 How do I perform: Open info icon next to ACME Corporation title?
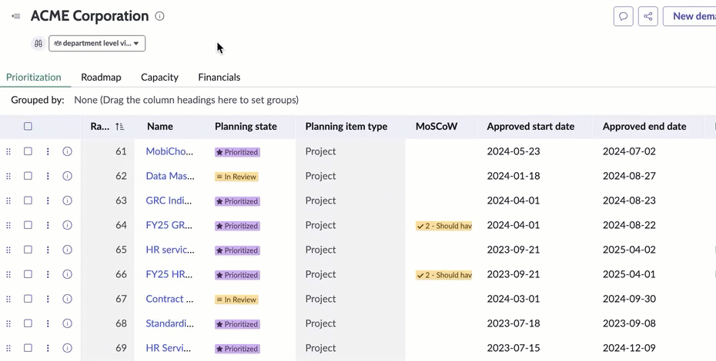click(x=159, y=16)
